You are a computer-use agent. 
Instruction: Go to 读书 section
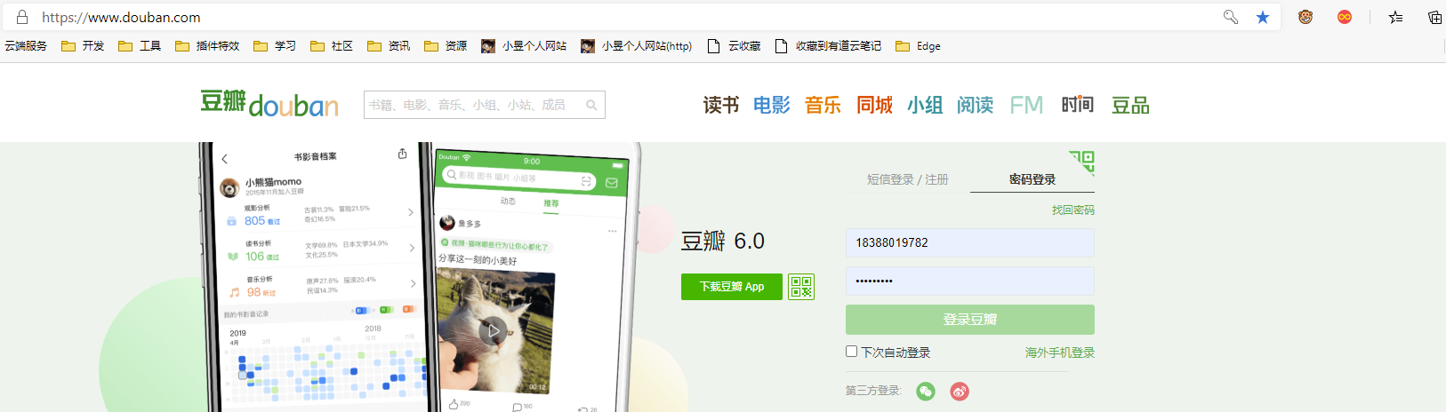click(721, 105)
